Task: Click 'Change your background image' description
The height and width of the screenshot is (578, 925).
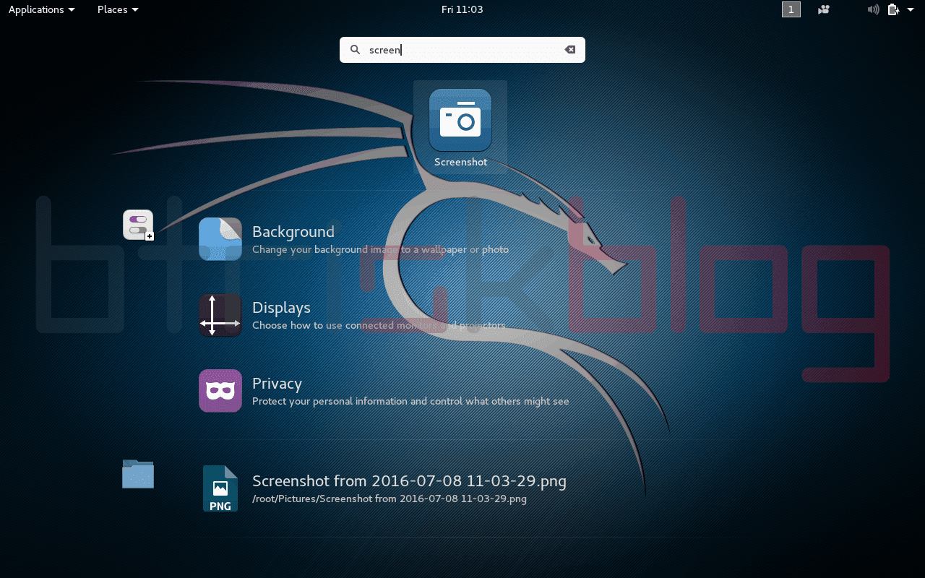Action: click(x=381, y=249)
